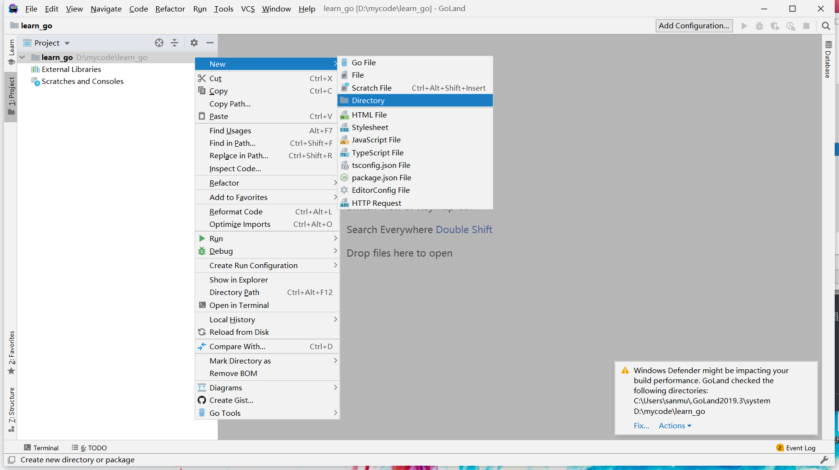Image resolution: width=839 pixels, height=470 pixels.
Task: Open the Database side tool window
Action: pos(828,59)
